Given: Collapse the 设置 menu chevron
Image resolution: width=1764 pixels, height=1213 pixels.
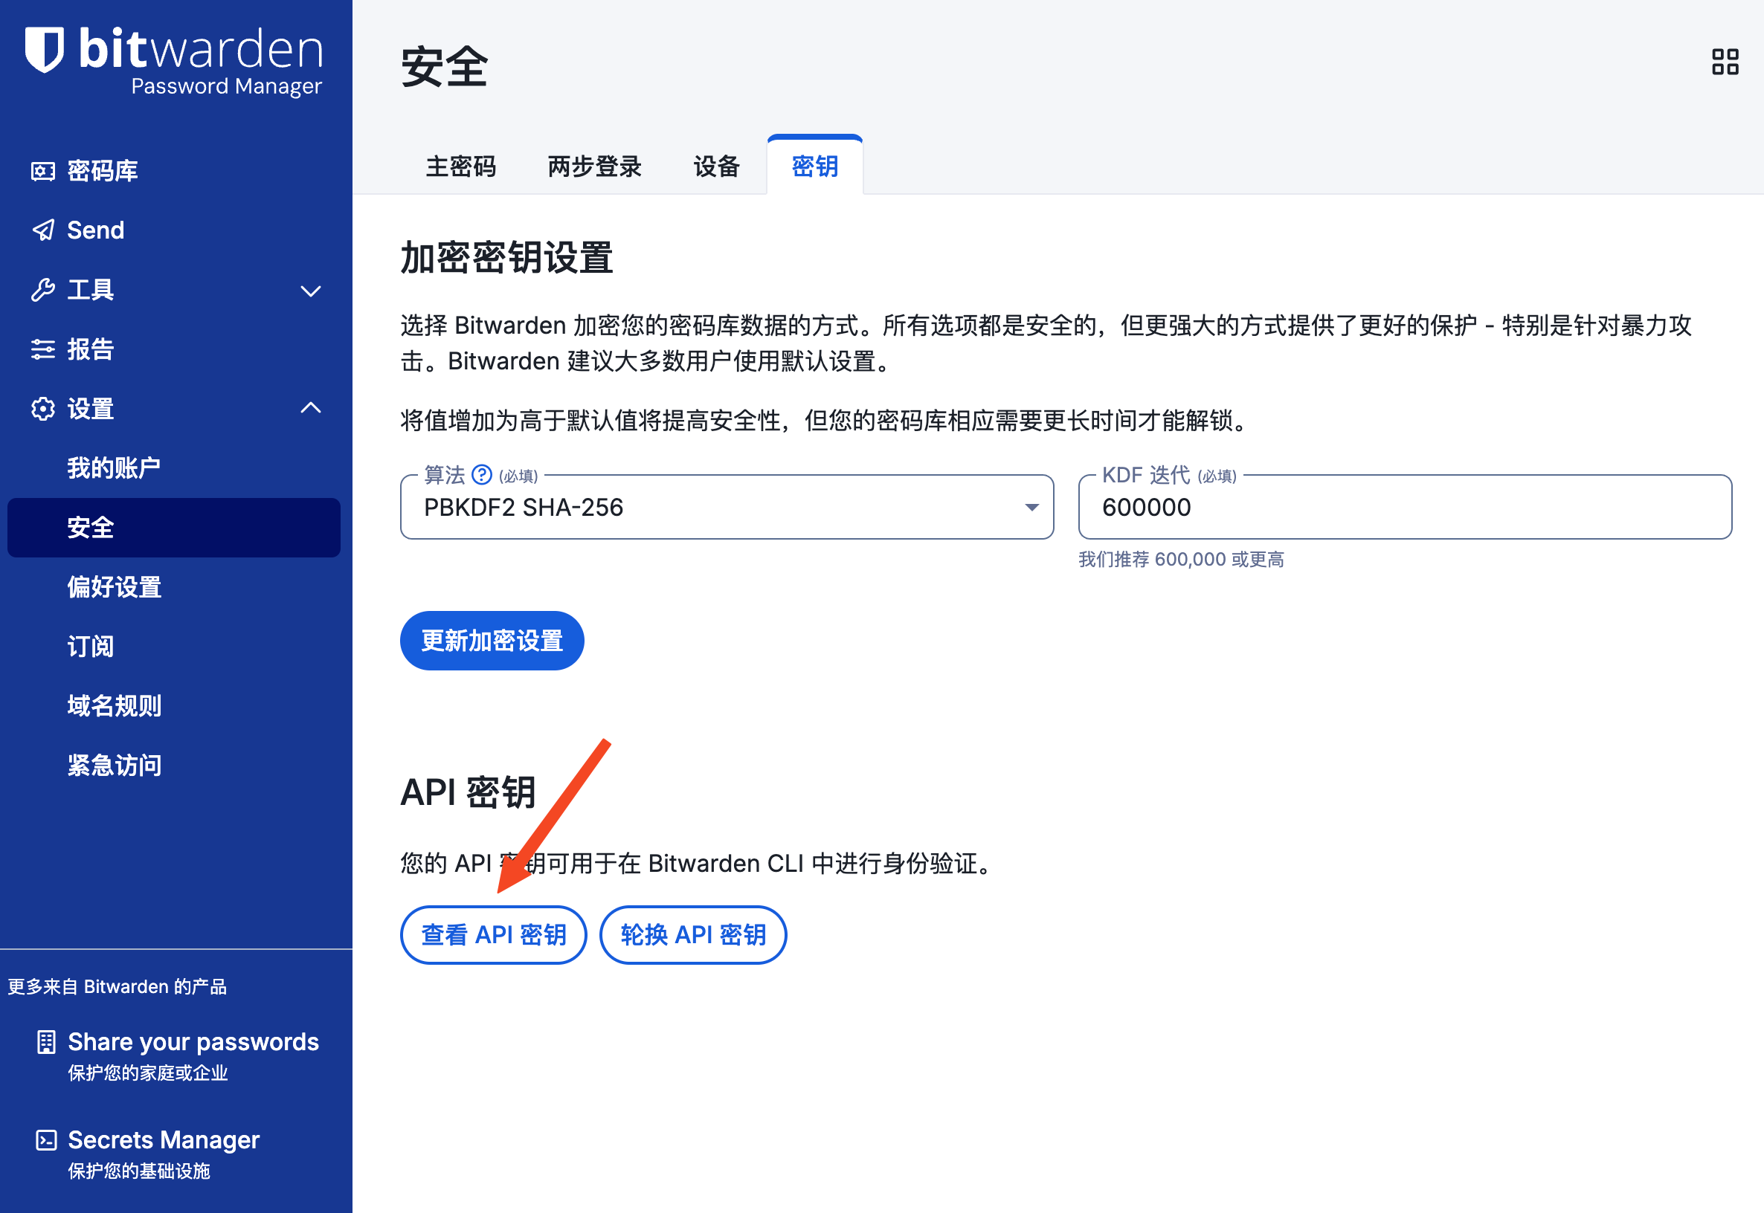Looking at the screenshot, I should pos(310,408).
